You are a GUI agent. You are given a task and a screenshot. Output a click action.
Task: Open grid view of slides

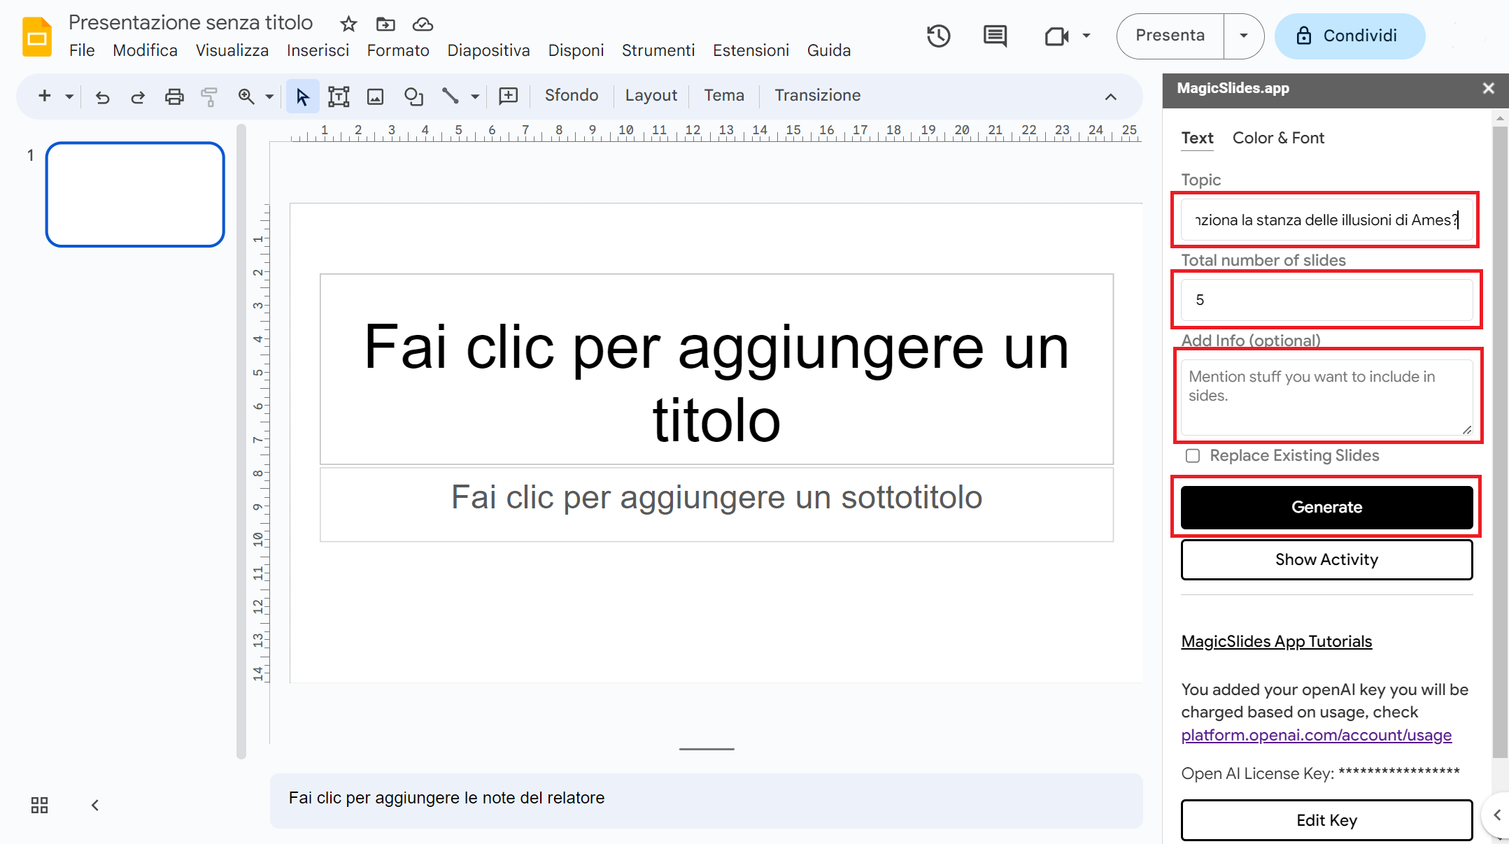click(x=39, y=805)
